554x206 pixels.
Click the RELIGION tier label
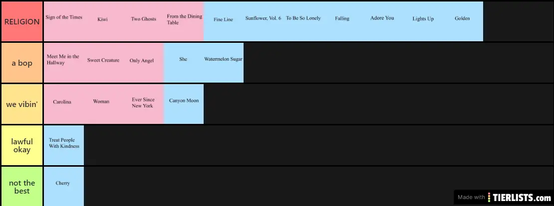click(x=22, y=21)
